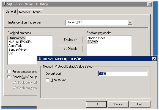Select Multiprotocol in disabled protocols list
159x110 pixels.
coord(17,38)
